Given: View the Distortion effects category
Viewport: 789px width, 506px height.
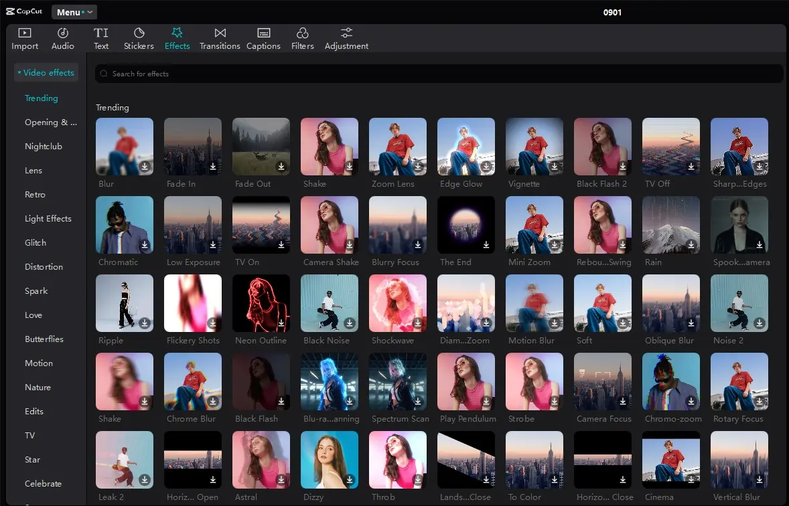Looking at the screenshot, I should coord(44,267).
